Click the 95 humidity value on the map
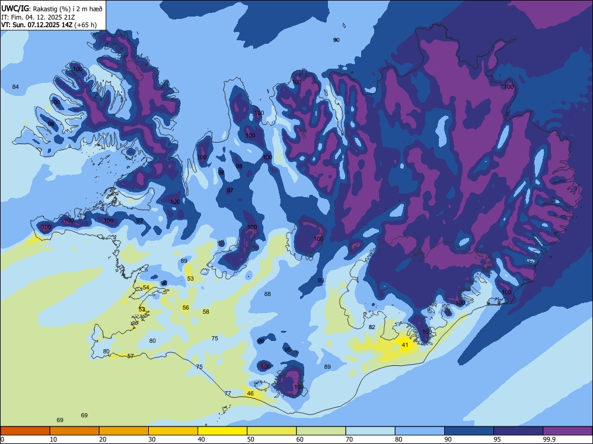The height and width of the screenshot is (444, 593). pyautogui.click(x=288, y=350)
